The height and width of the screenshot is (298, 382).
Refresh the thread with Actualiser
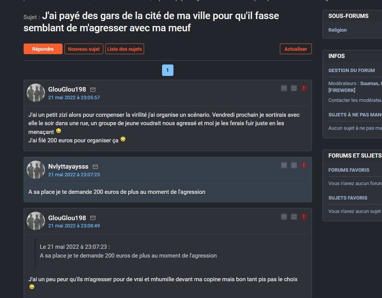point(296,49)
